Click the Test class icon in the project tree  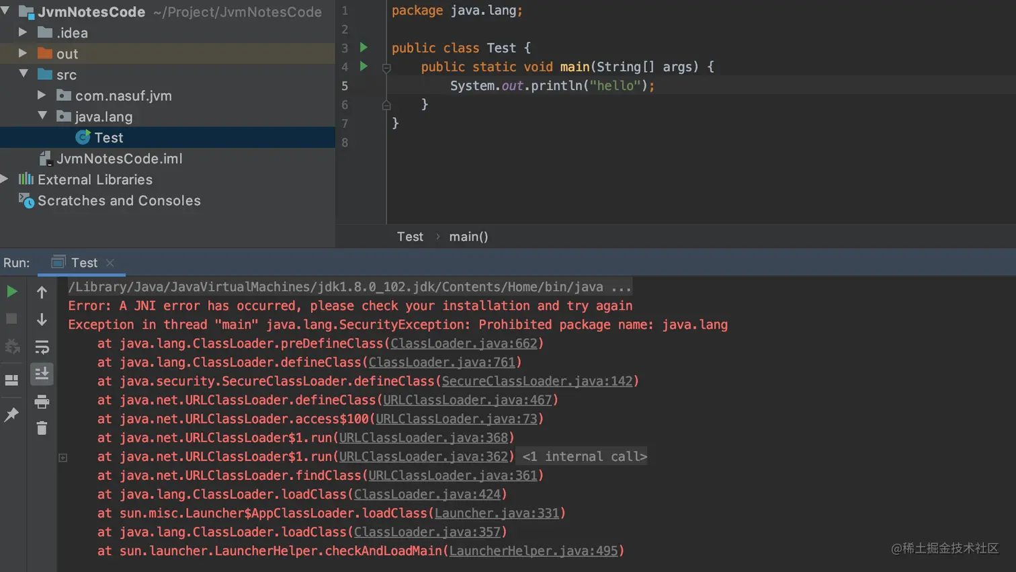(83, 137)
